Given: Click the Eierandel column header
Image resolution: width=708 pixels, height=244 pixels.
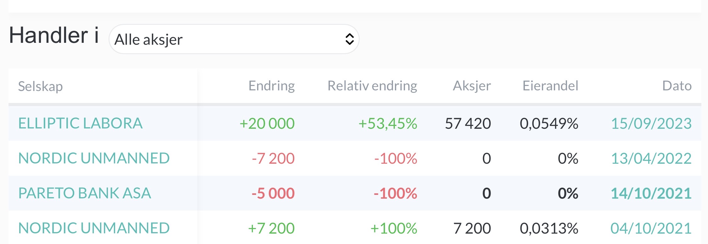Looking at the screenshot, I should [x=550, y=86].
